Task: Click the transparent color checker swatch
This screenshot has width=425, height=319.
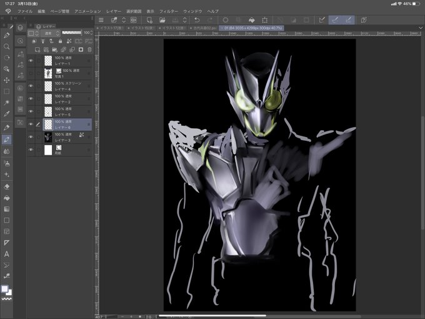Action: (x=6, y=299)
